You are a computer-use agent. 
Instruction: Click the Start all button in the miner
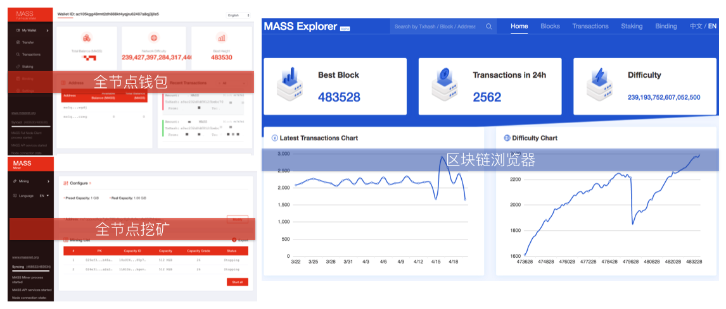238,282
